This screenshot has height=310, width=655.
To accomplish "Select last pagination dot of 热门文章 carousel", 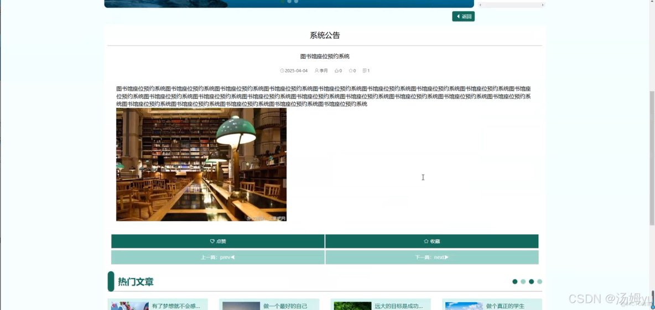I will pos(540,282).
